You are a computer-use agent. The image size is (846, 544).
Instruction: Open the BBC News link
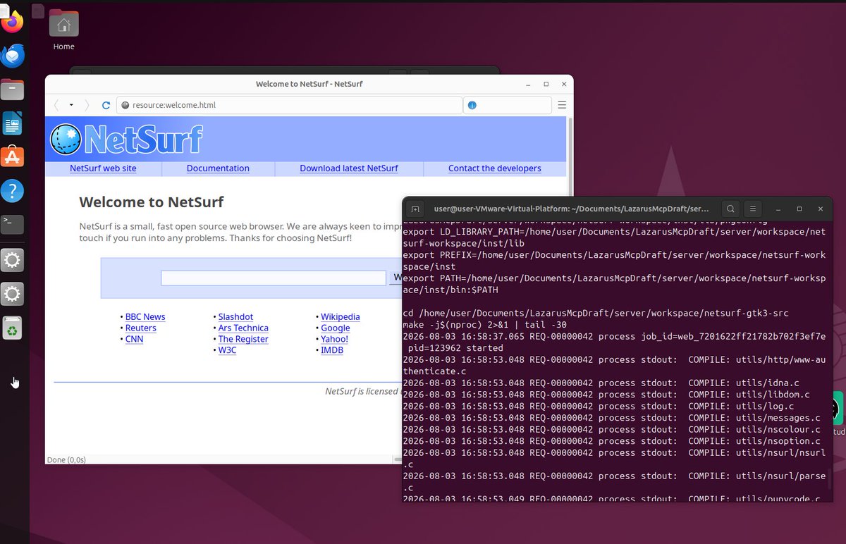pos(145,317)
